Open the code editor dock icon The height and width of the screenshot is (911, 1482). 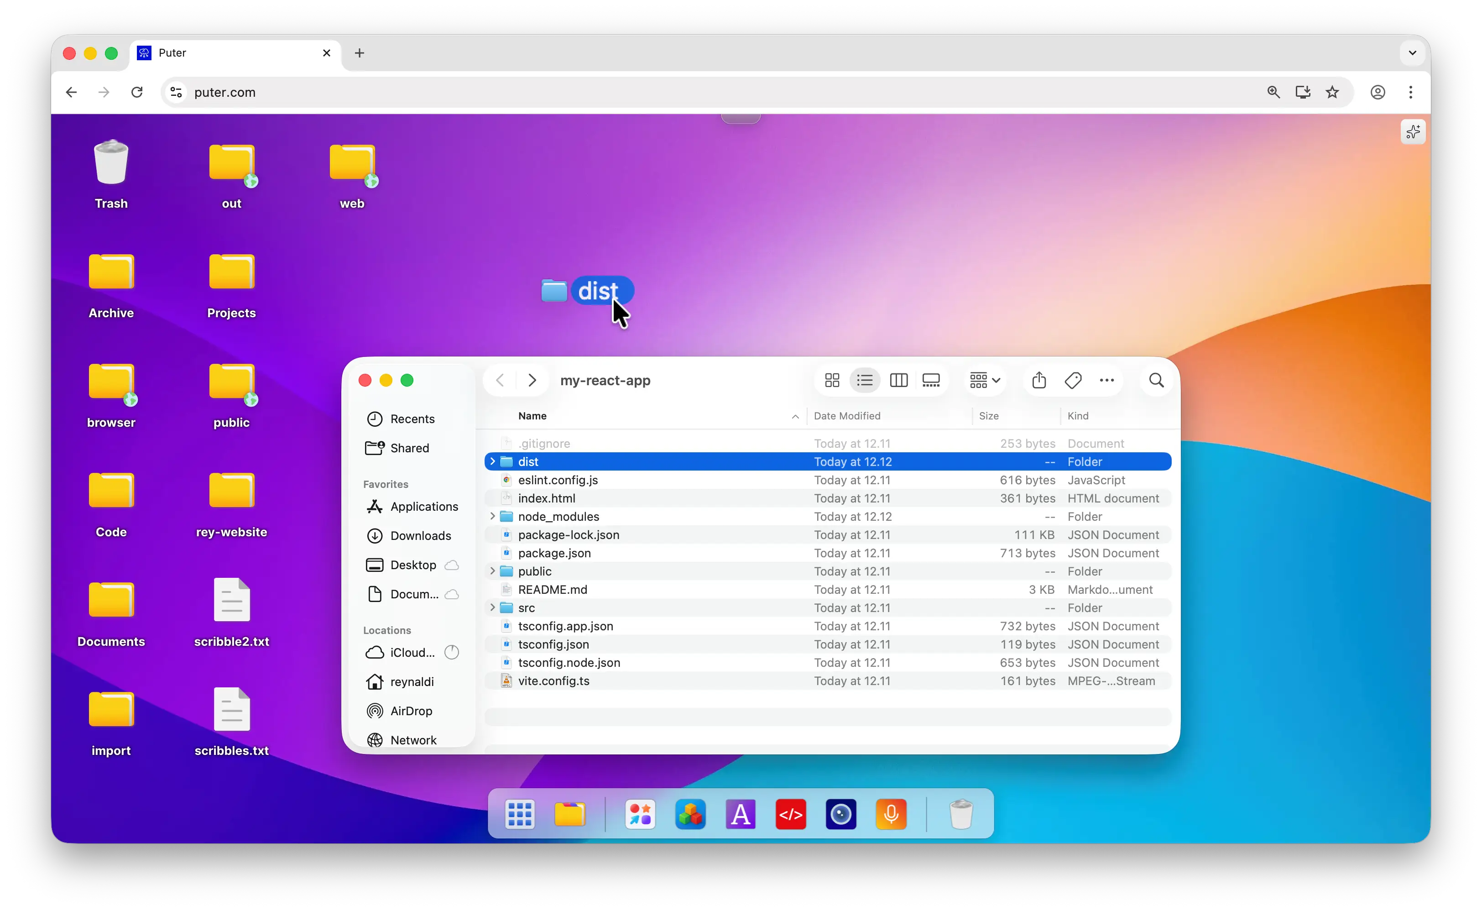point(790,815)
